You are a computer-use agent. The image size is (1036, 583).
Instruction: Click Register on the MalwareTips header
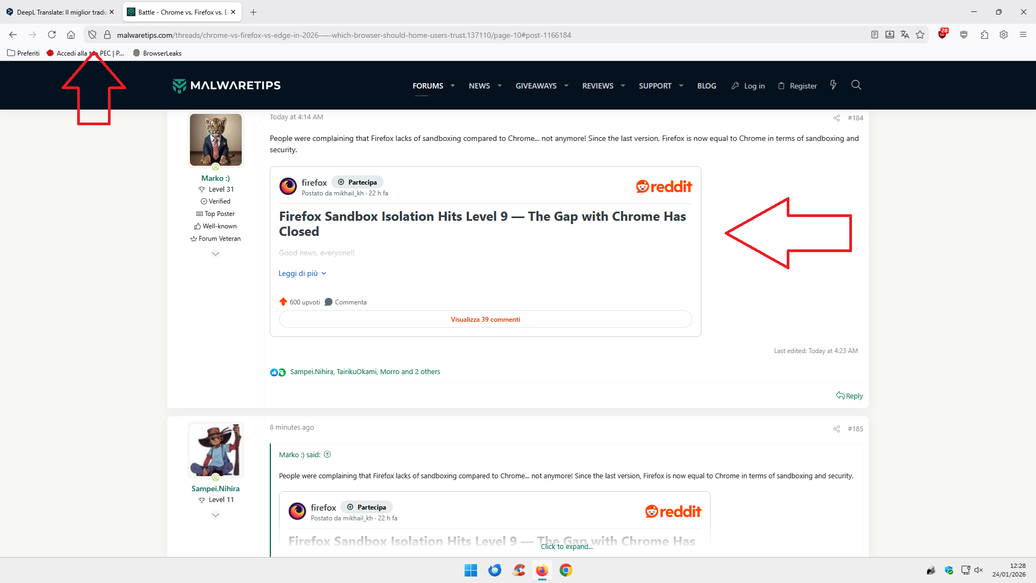click(798, 86)
